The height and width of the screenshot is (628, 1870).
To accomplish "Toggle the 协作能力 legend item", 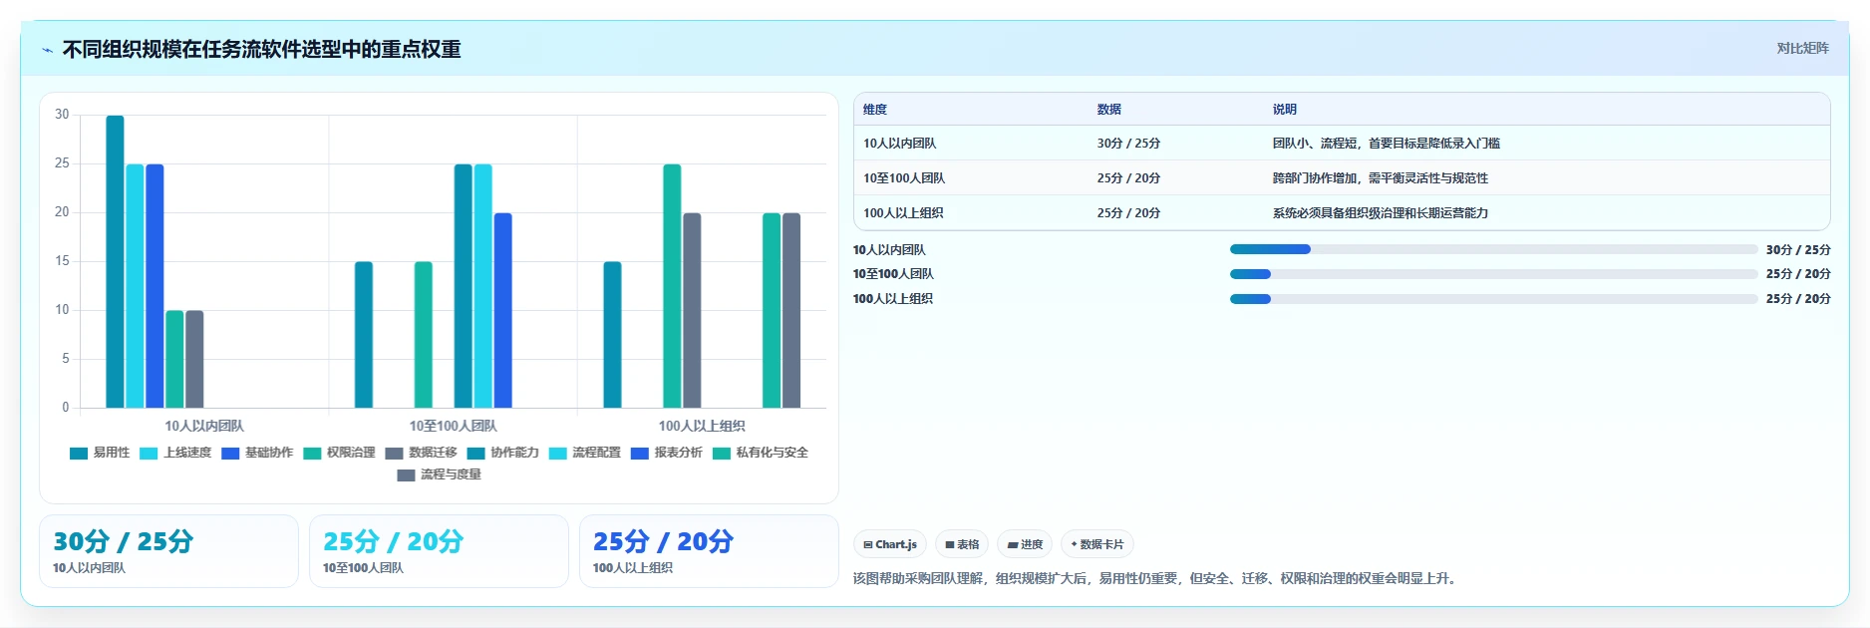I will [502, 453].
